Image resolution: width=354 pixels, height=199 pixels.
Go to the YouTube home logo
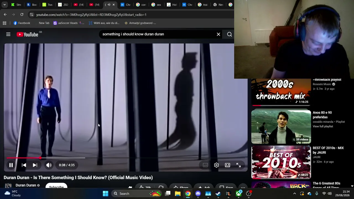(x=27, y=34)
